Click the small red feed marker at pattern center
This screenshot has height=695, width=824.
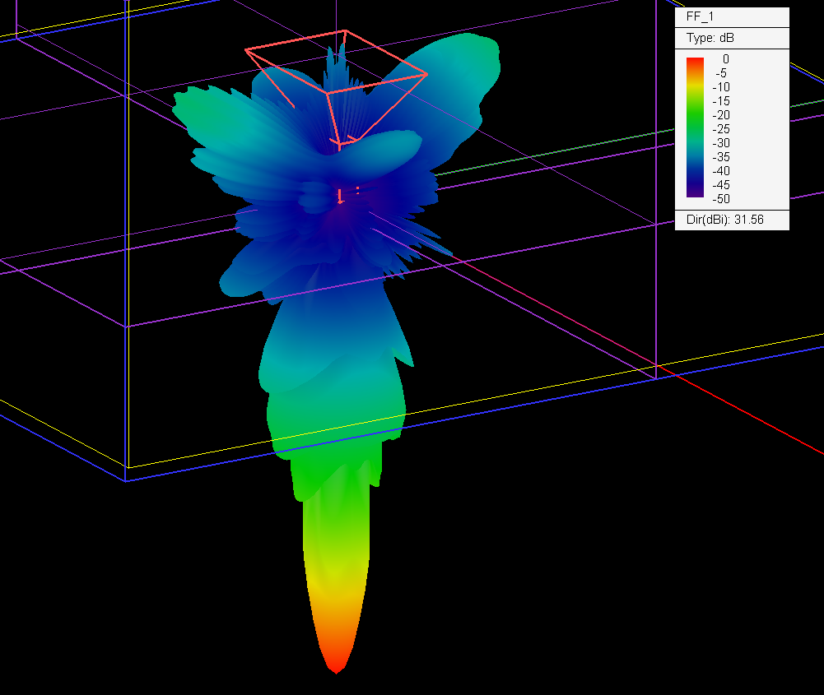click(341, 197)
